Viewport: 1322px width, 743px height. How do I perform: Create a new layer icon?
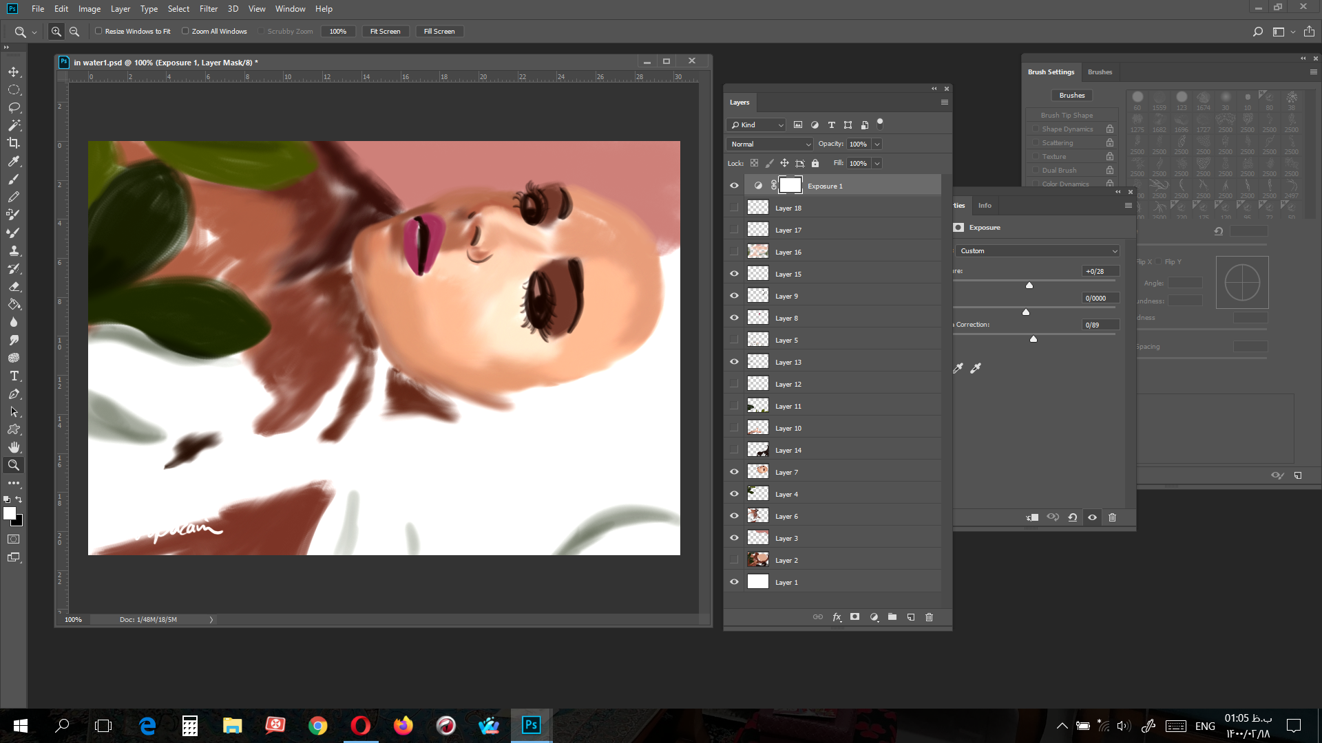coord(911,617)
